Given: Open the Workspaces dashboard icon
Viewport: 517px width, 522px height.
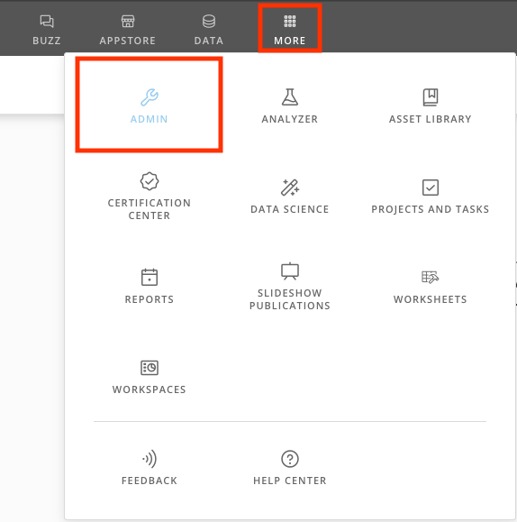Looking at the screenshot, I should pos(150,368).
